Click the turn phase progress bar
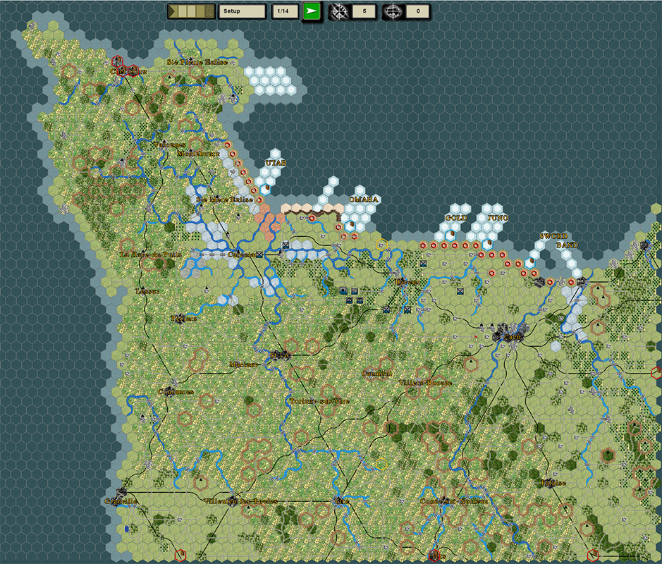 click(191, 11)
